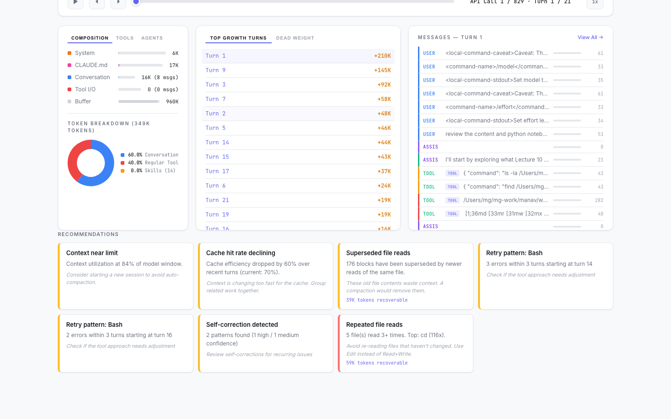Select the Turn 9 growth row
The image size is (671, 419).
(298, 70)
